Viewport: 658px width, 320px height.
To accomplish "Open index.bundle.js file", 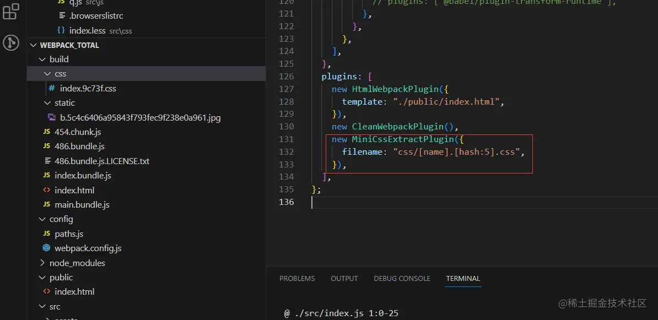I will click(x=83, y=176).
